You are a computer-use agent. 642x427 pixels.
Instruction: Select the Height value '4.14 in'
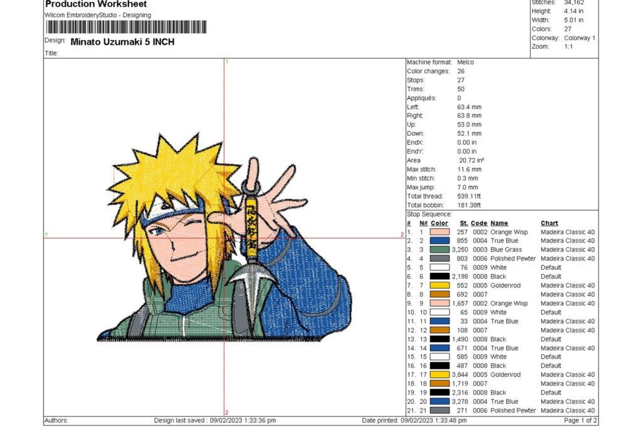[574, 11]
